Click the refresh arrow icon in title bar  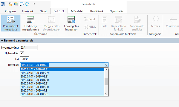coord(27,4)
